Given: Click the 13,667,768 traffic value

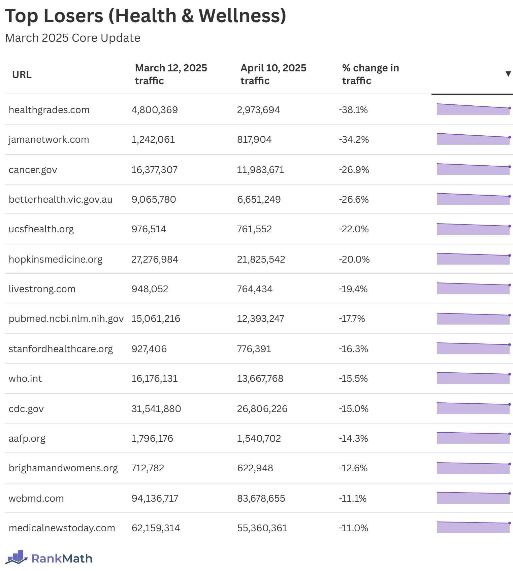Looking at the screenshot, I should tap(260, 378).
